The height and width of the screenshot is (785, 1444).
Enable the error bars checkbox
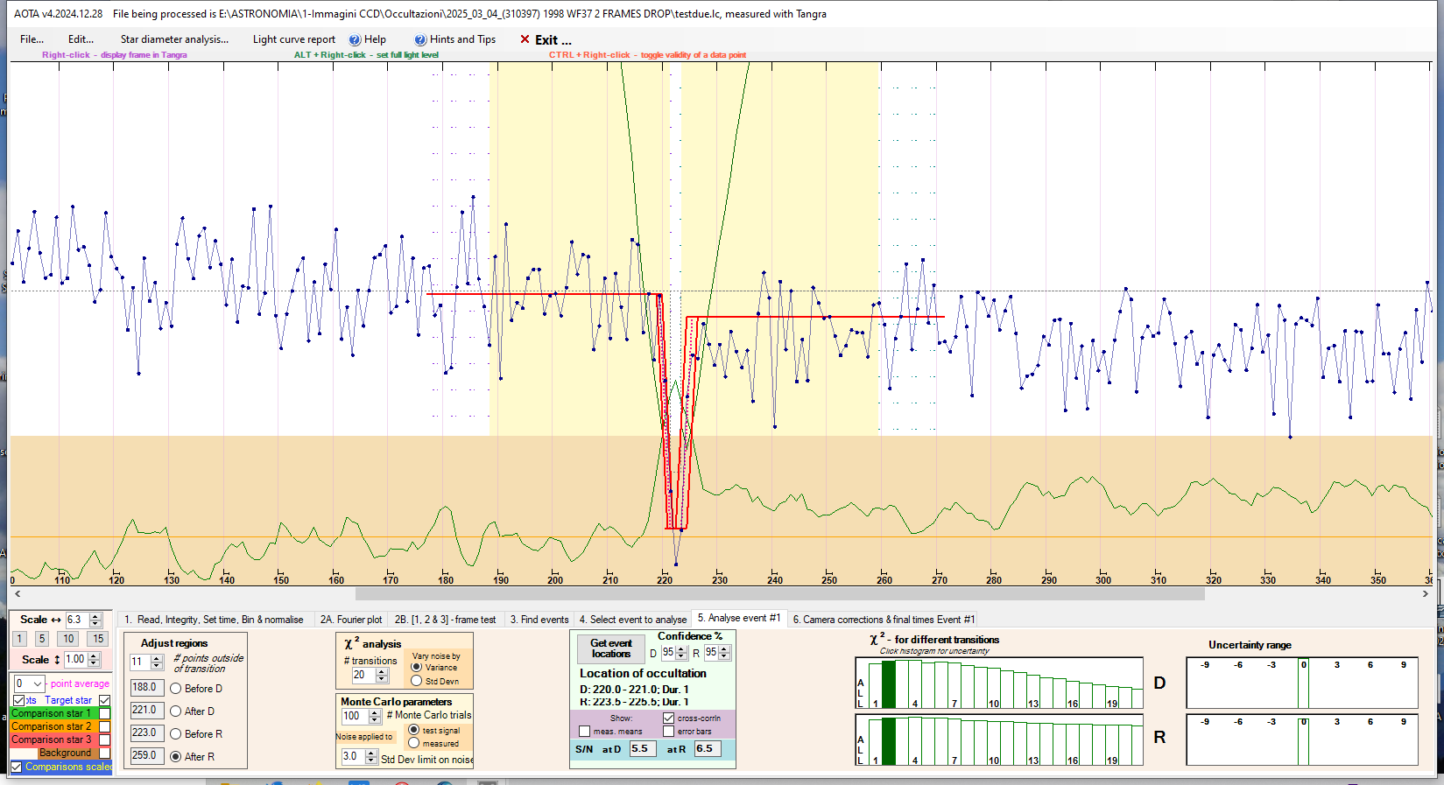tap(669, 731)
